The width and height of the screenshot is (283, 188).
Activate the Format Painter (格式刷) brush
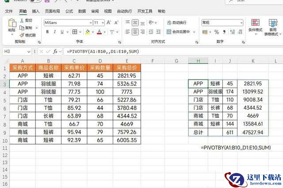click(x=27, y=35)
